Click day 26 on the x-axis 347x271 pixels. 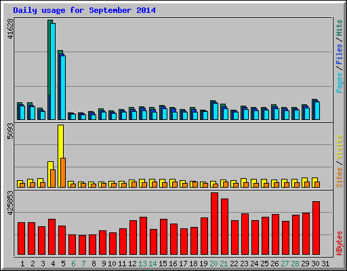[x=274, y=264]
